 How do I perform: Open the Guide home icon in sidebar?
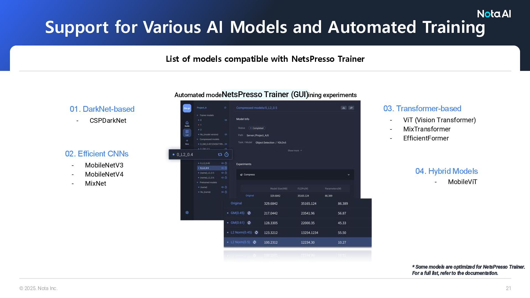pyautogui.click(x=187, y=123)
